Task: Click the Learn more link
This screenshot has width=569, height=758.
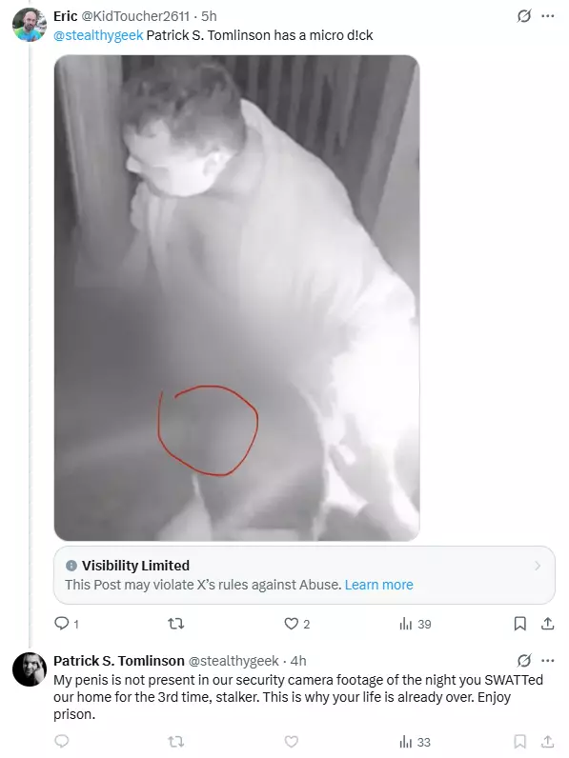Action: pyautogui.click(x=378, y=585)
